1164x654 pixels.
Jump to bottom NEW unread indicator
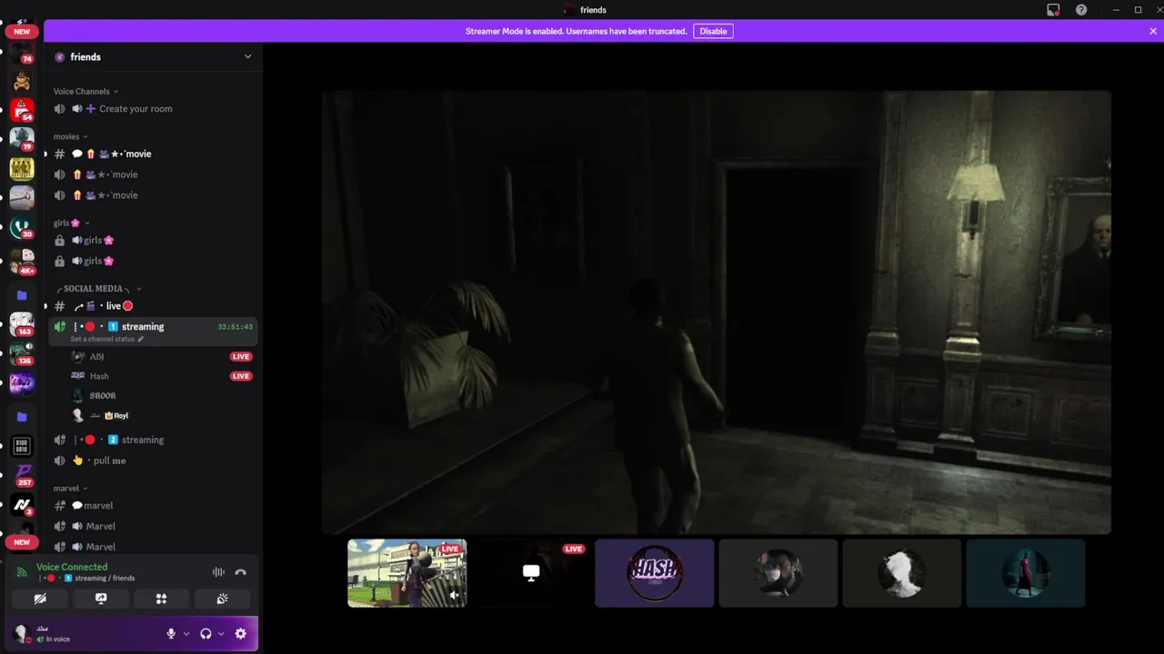[22, 542]
